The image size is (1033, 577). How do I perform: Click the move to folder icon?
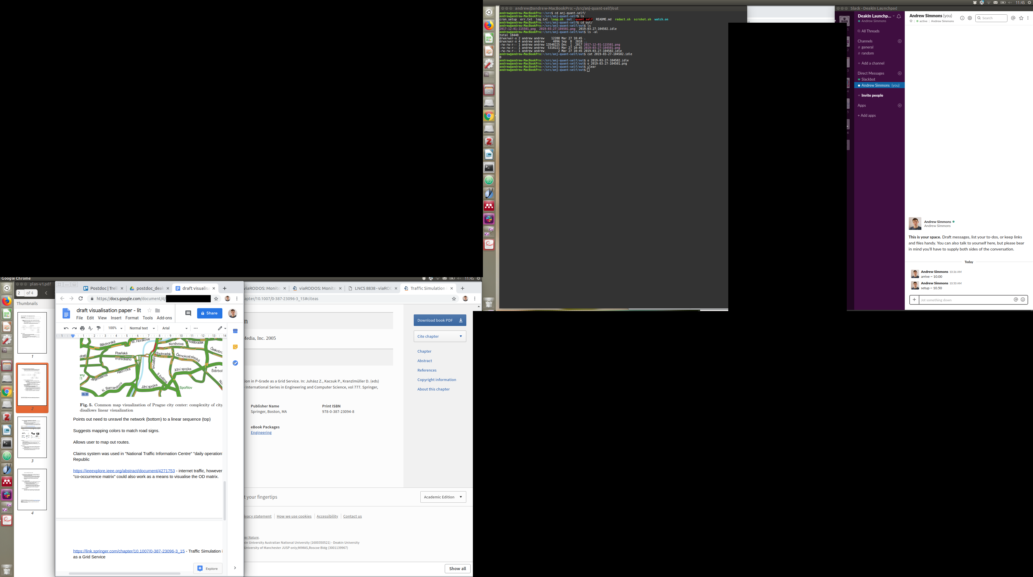(158, 310)
